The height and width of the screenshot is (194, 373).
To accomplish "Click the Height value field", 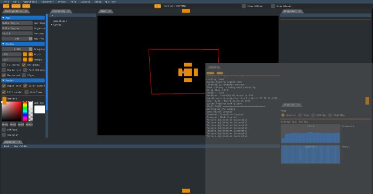I will point(12,60).
